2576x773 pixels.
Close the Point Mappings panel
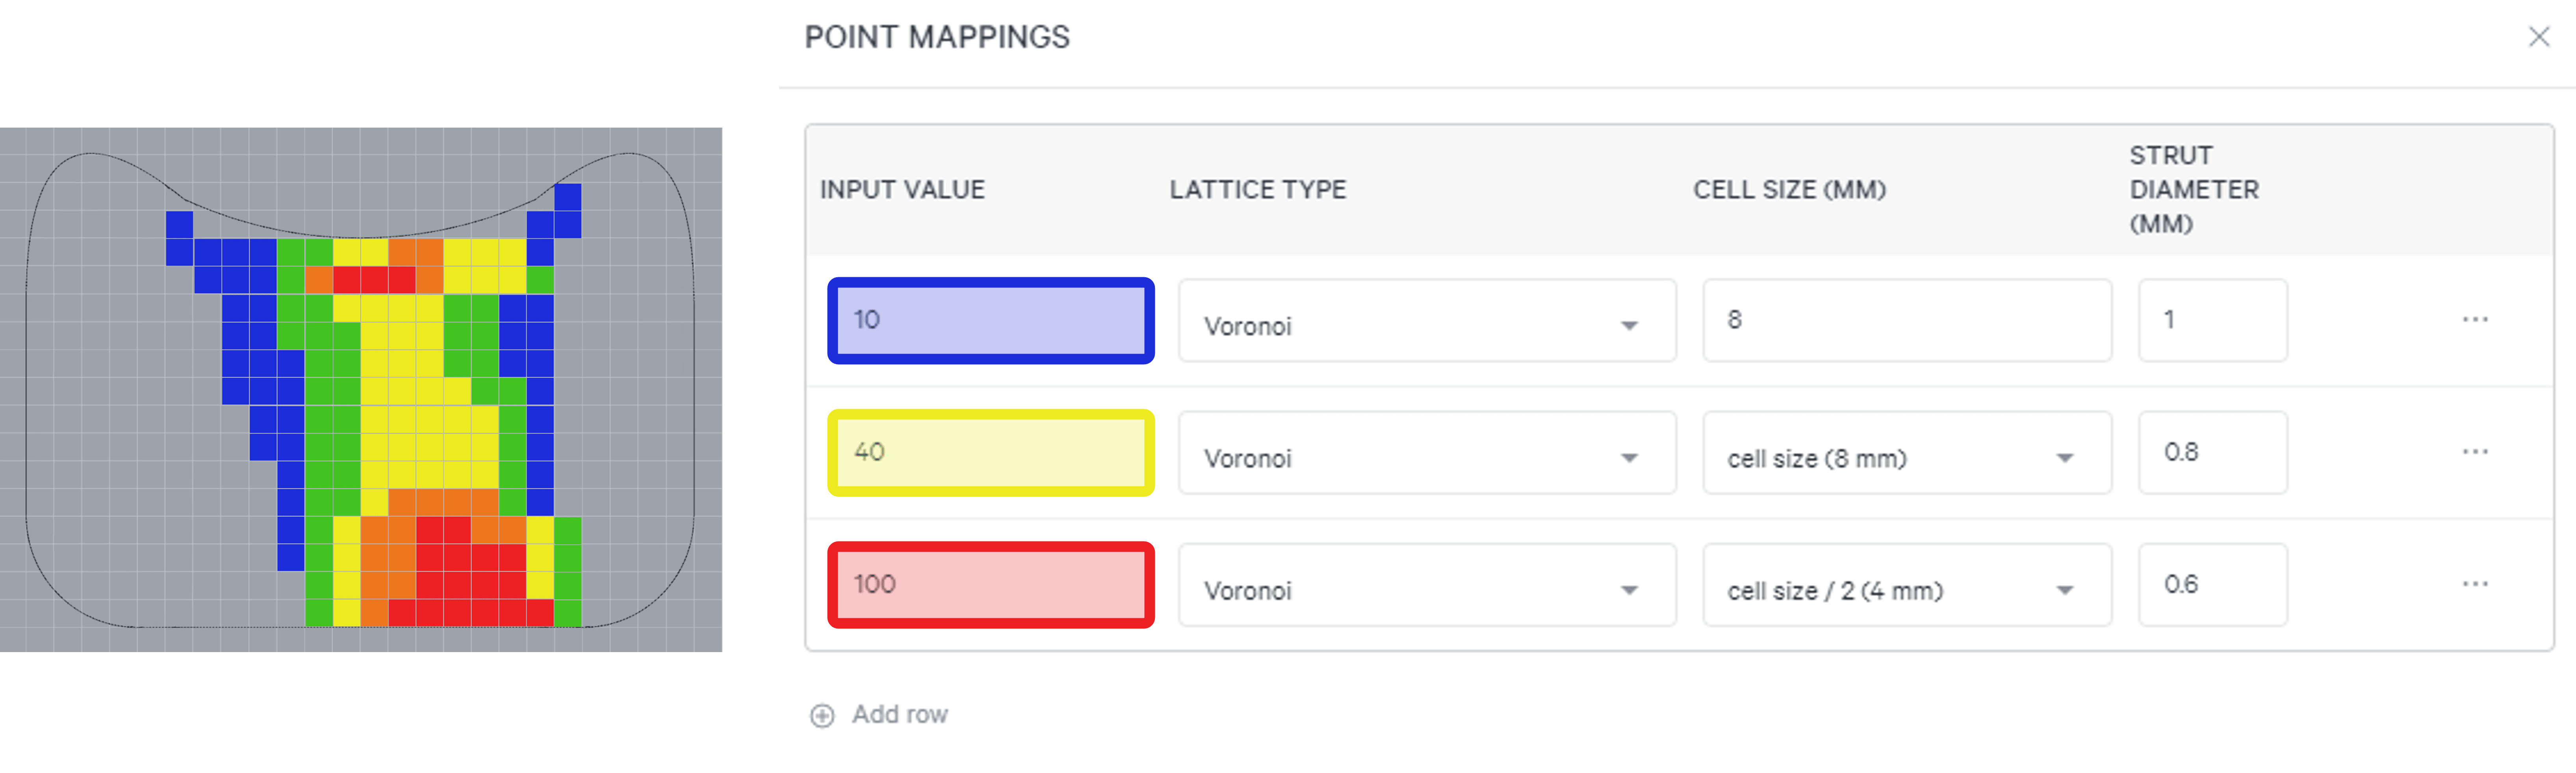tap(2538, 37)
